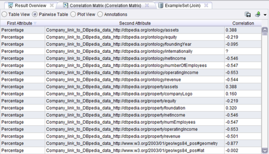269x154 pixels.
Task: Click the Result Overview tab icon
Action: point(10,6)
